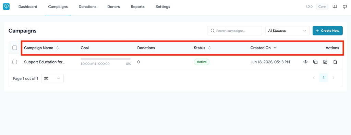Go to the next page arrow
Viewport: 351px width, 135px height.
tap(334, 78)
